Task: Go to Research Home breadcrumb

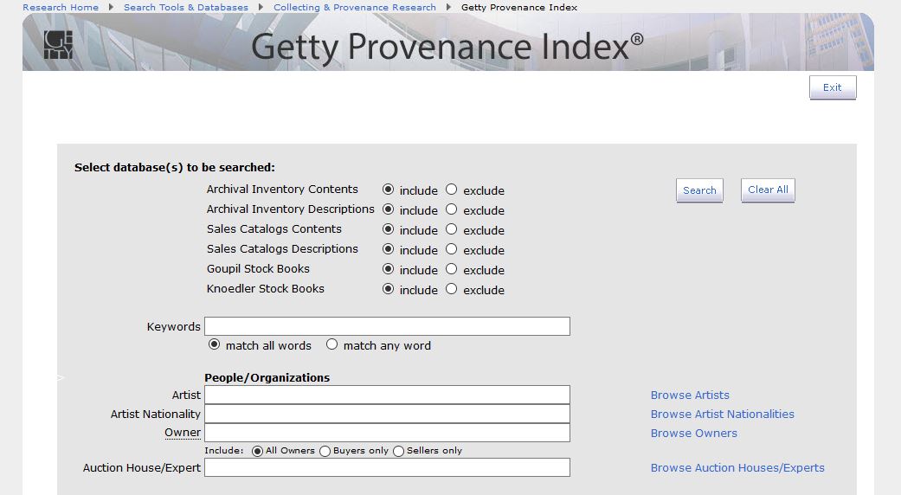Action: point(61,7)
